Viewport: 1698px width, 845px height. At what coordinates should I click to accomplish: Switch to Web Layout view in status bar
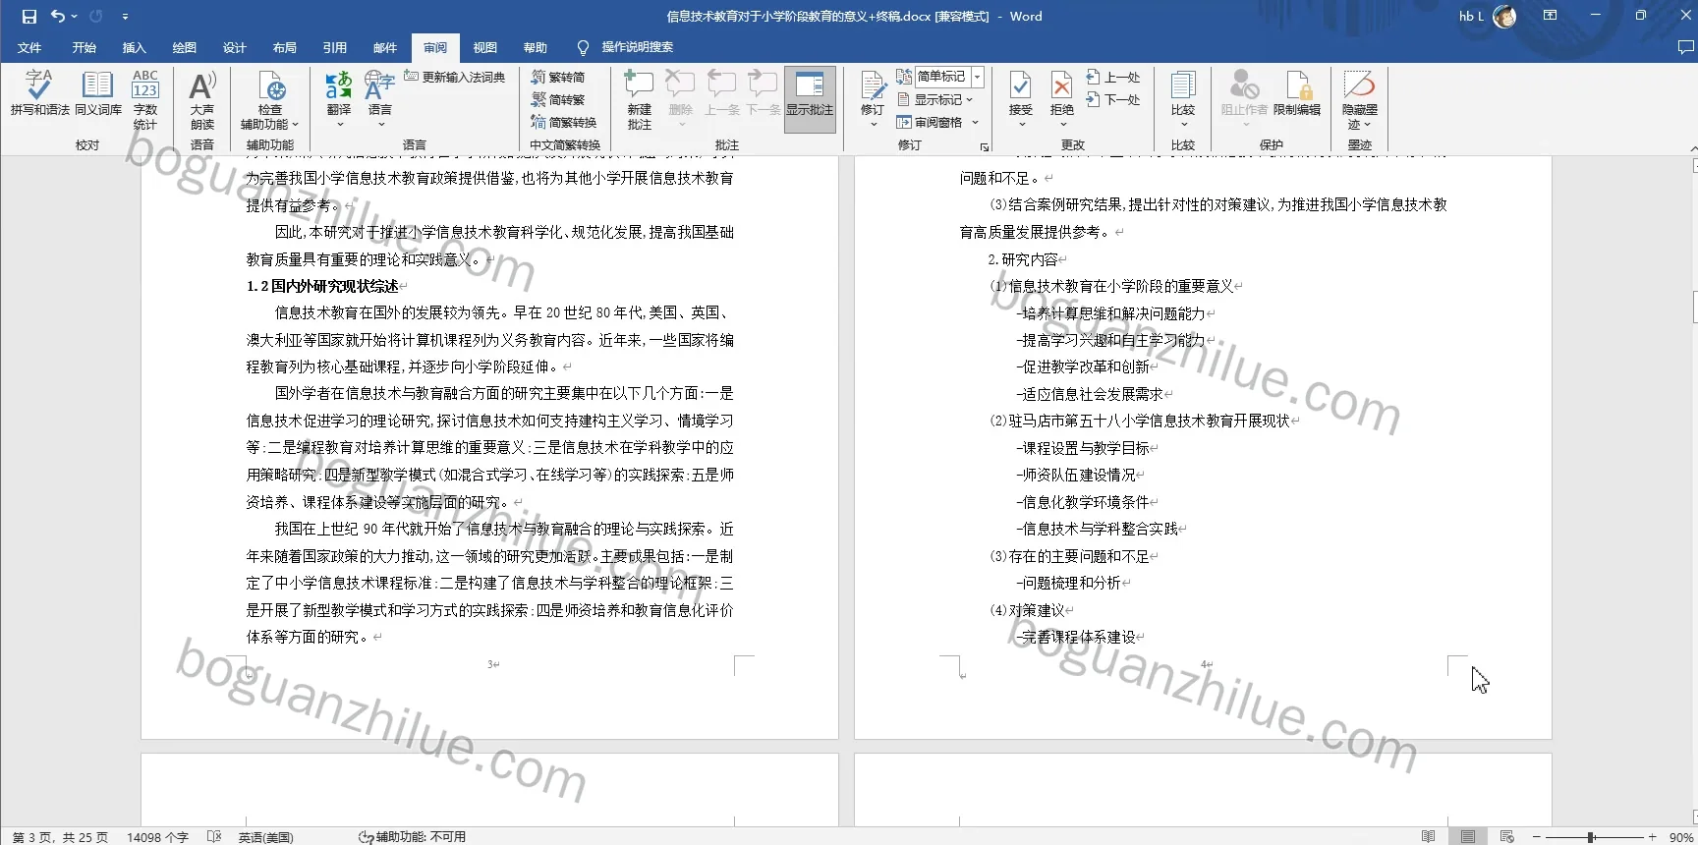point(1506,837)
